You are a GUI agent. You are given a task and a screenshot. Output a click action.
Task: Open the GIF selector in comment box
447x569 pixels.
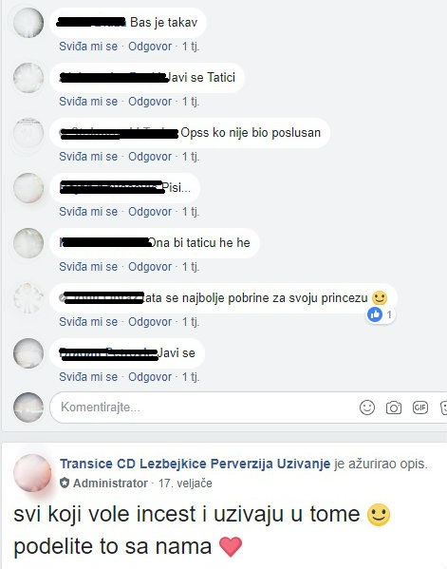420,408
